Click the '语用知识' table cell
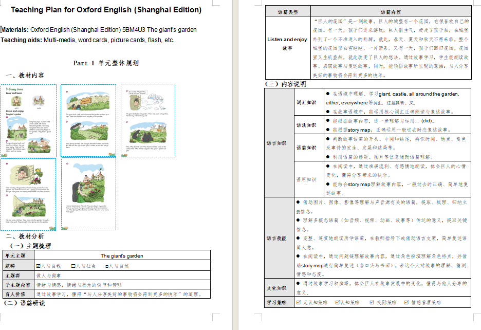The image size is (481, 330). click(x=309, y=179)
